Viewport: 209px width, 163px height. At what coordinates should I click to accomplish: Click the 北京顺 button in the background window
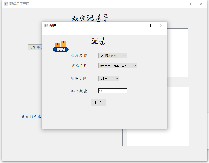(x=35, y=47)
